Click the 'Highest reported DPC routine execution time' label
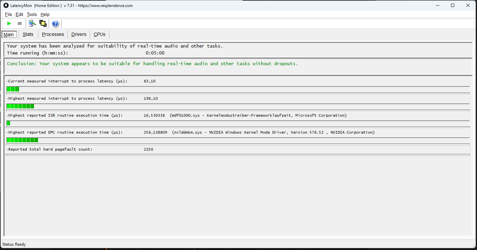The height and width of the screenshot is (250, 477). pyautogui.click(x=65, y=132)
